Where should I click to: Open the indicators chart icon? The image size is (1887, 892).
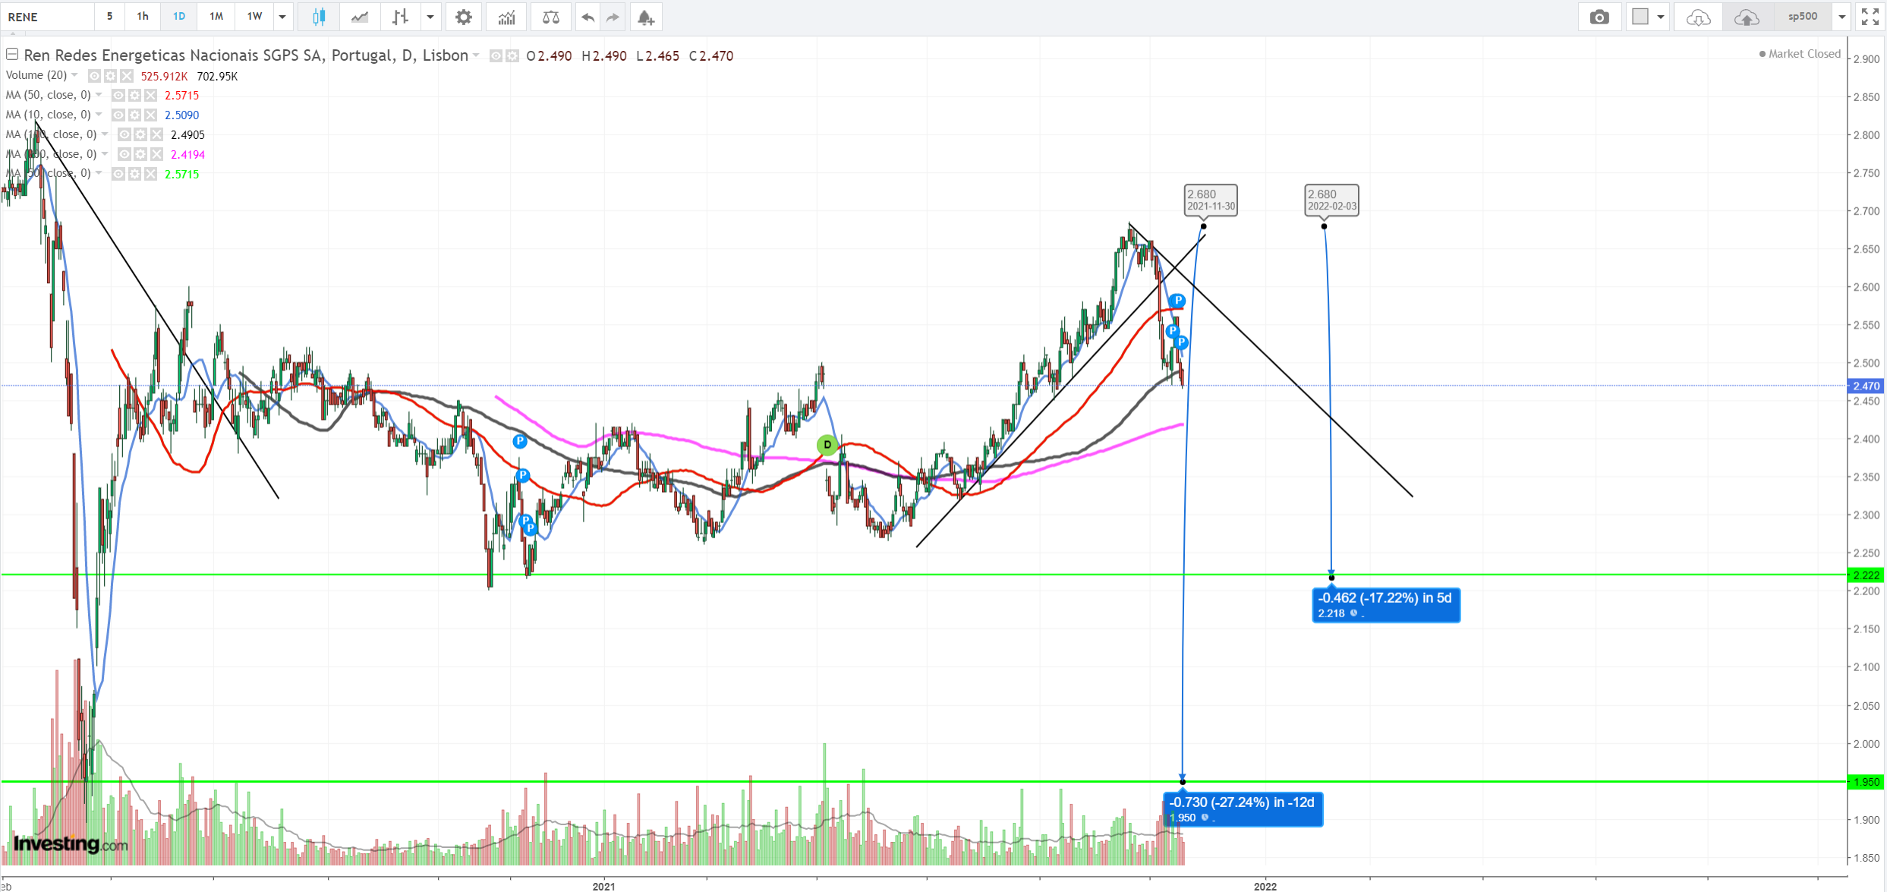pos(506,17)
